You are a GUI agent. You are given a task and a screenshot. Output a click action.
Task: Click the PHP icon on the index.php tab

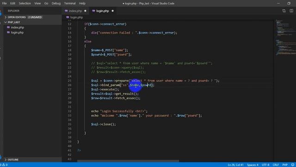66,11
